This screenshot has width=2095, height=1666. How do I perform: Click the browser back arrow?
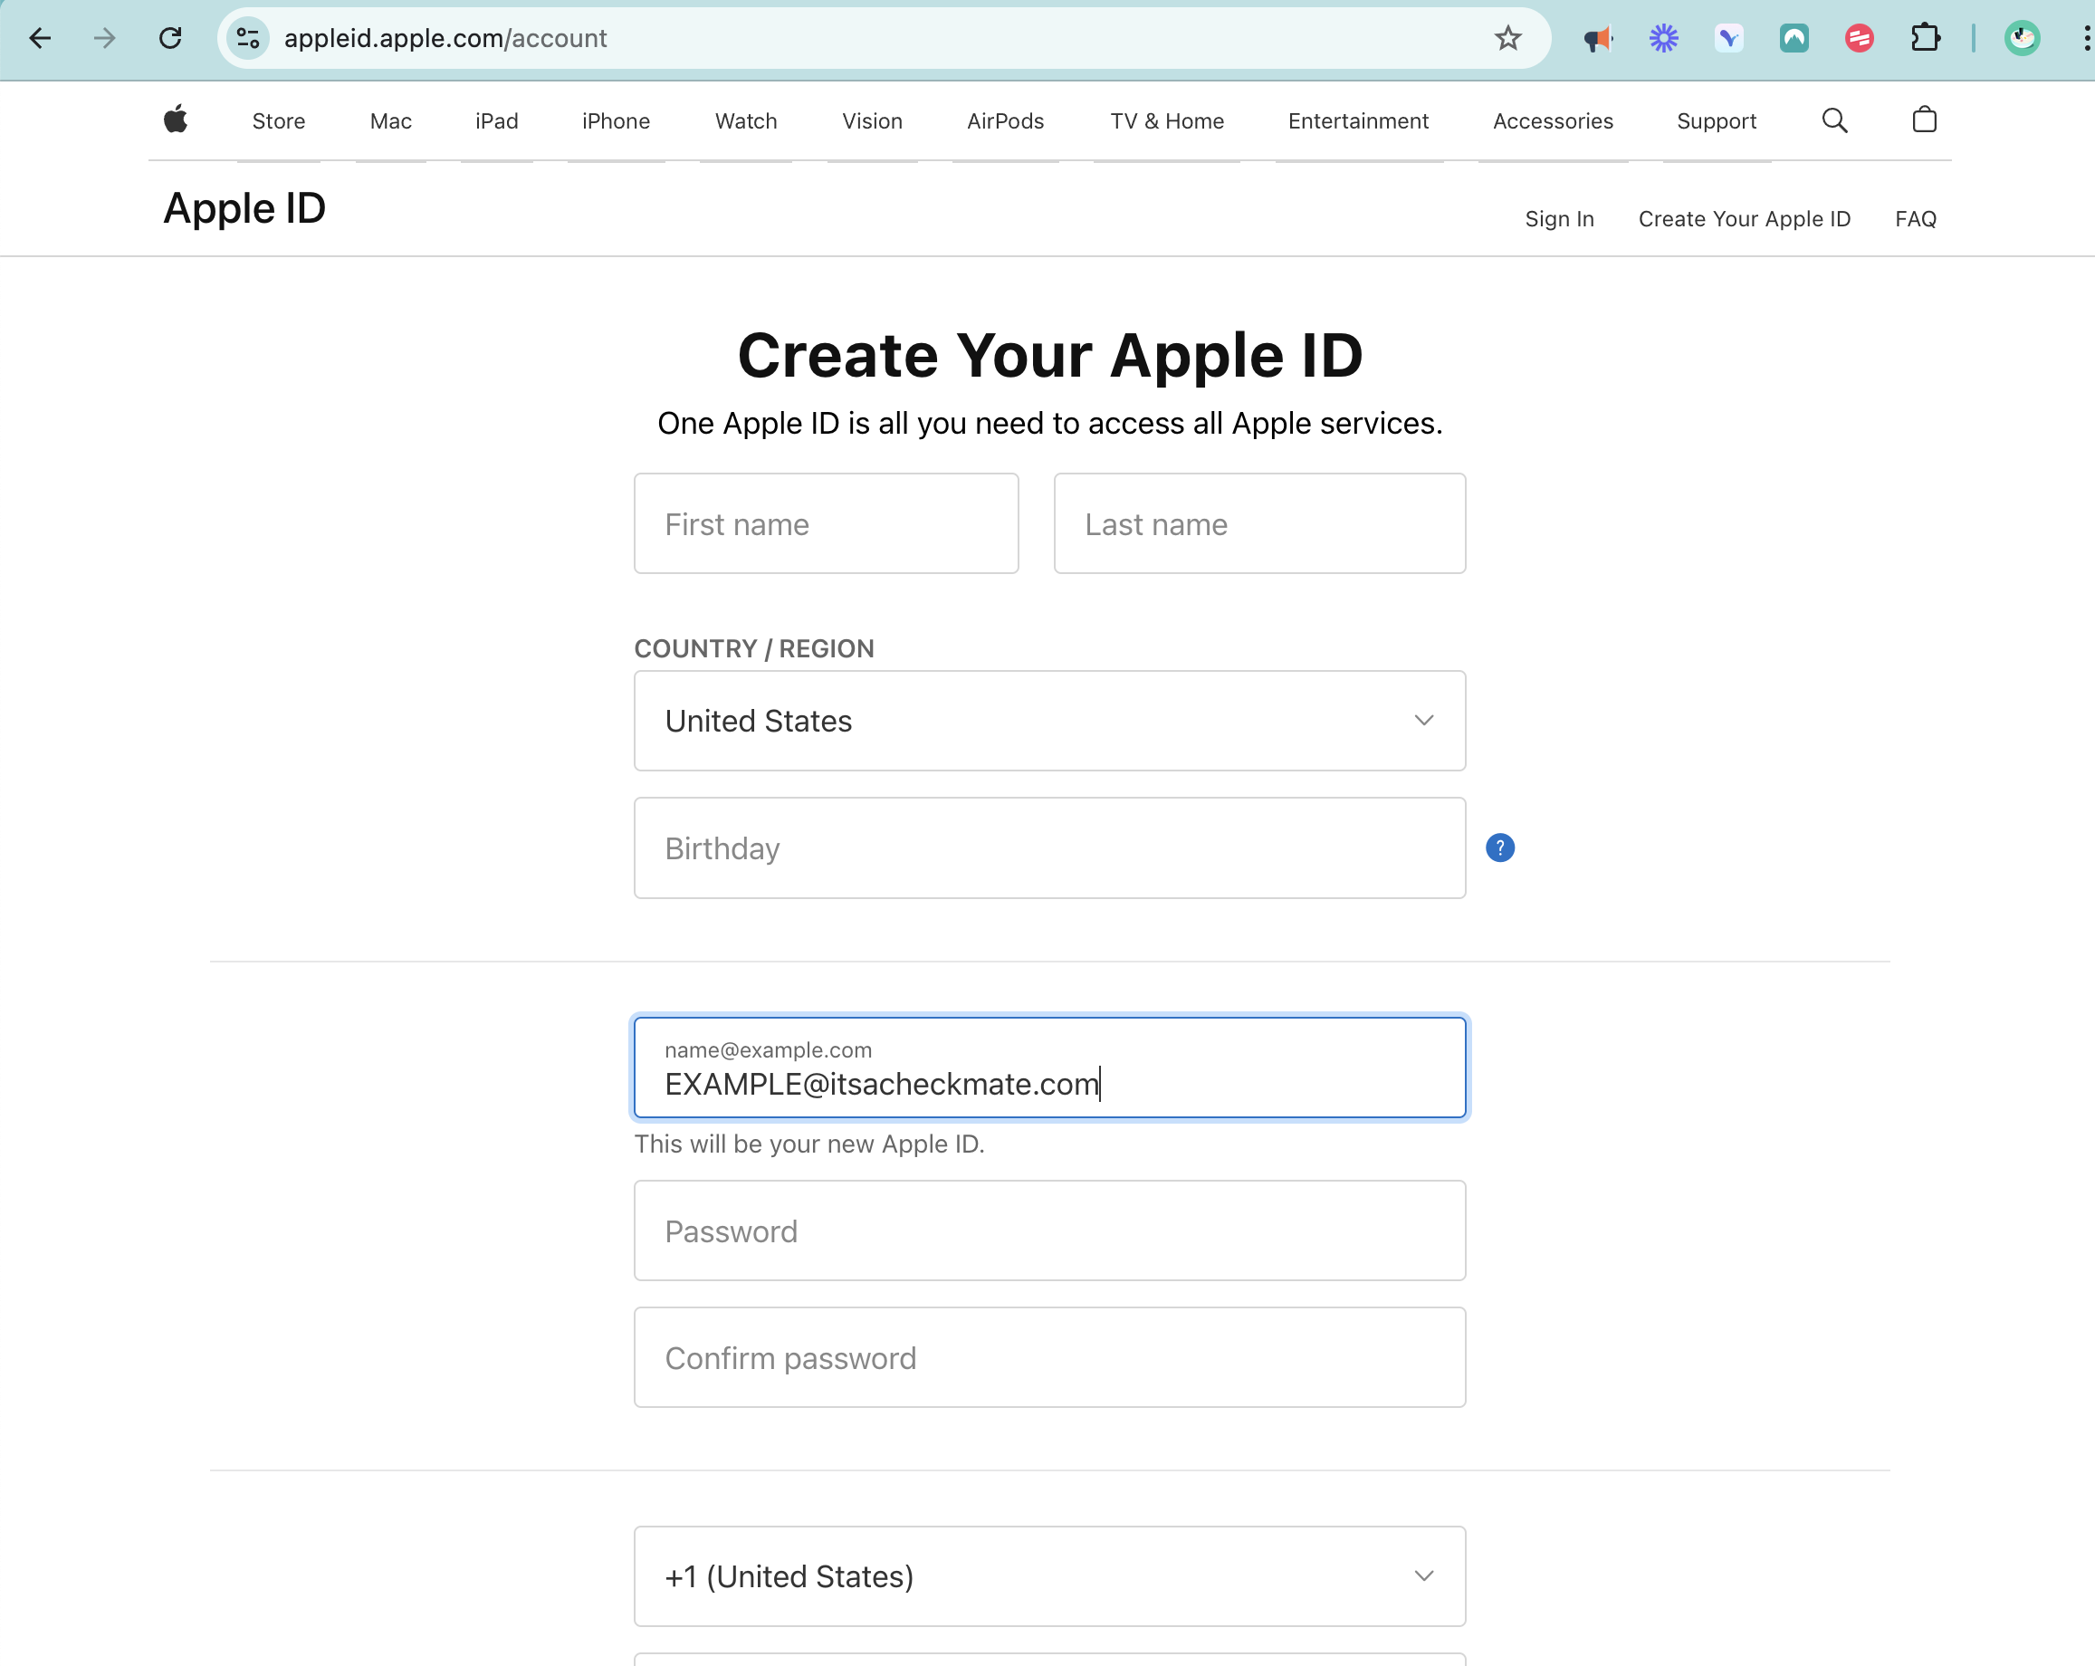click(40, 38)
